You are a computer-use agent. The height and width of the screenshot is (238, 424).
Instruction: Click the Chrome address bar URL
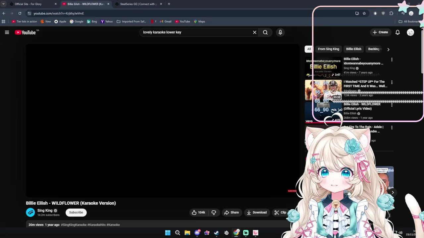coord(59,13)
